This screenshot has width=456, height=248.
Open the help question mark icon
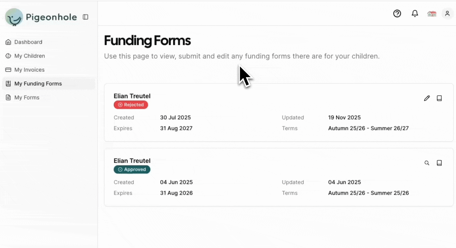[x=397, y=13]
